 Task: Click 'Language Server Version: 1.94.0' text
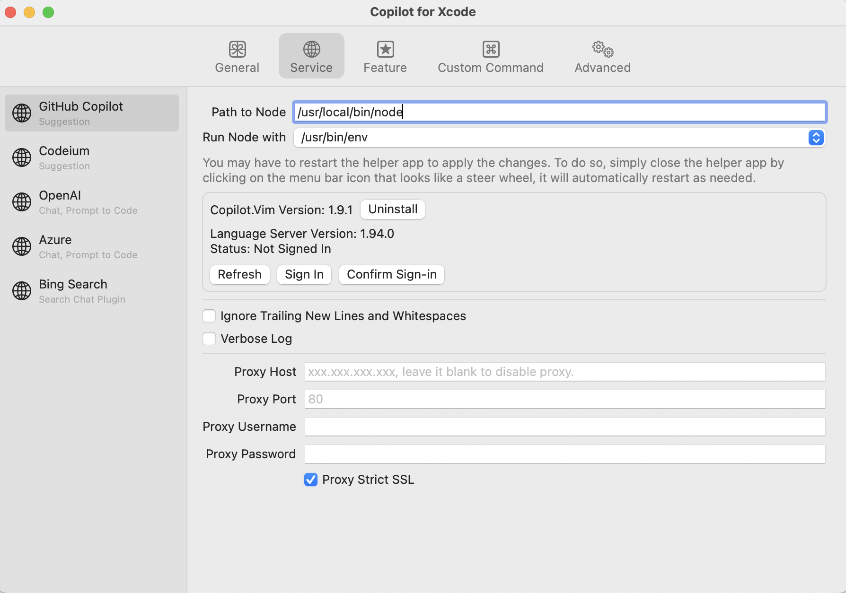click(302, 234)
